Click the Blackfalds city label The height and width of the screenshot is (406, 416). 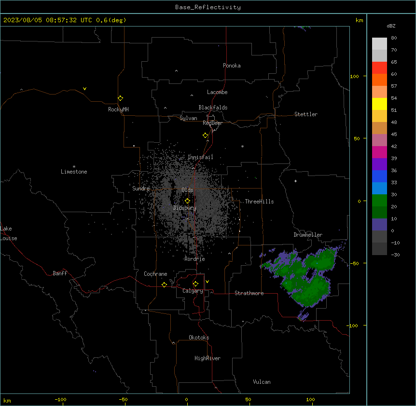(x=213, y=108)
